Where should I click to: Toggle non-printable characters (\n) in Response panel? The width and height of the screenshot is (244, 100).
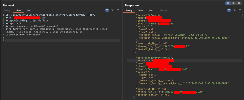click(234, 10)
